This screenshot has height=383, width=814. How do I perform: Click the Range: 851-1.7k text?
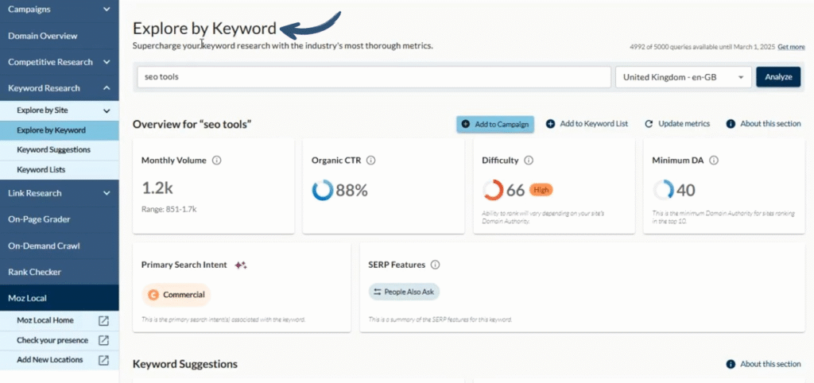[x=169, y=210]
